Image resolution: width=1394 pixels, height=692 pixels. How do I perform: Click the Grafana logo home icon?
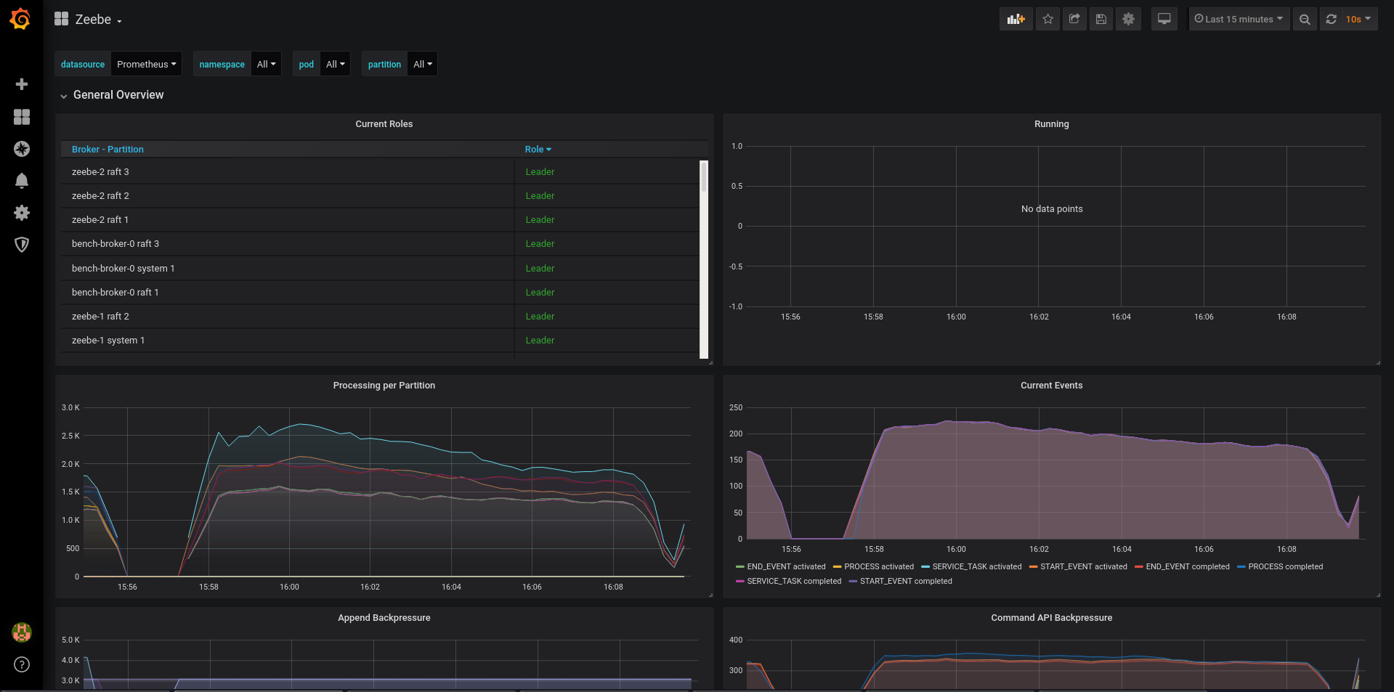20,19
